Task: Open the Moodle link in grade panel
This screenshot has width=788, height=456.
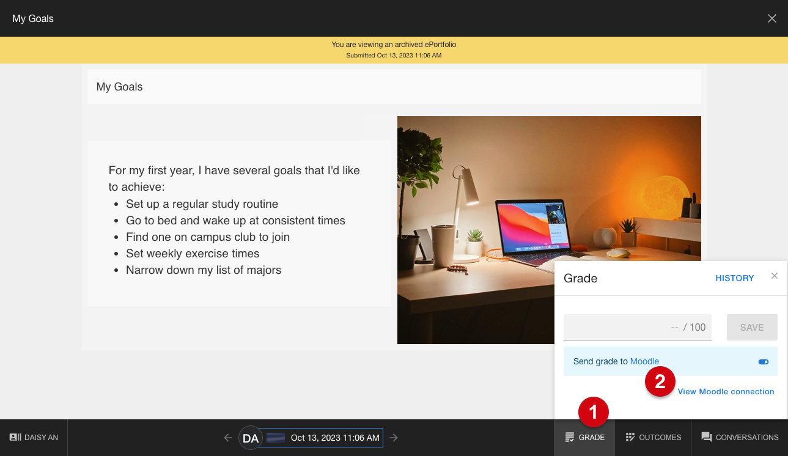Action: (x=644, y=361)
